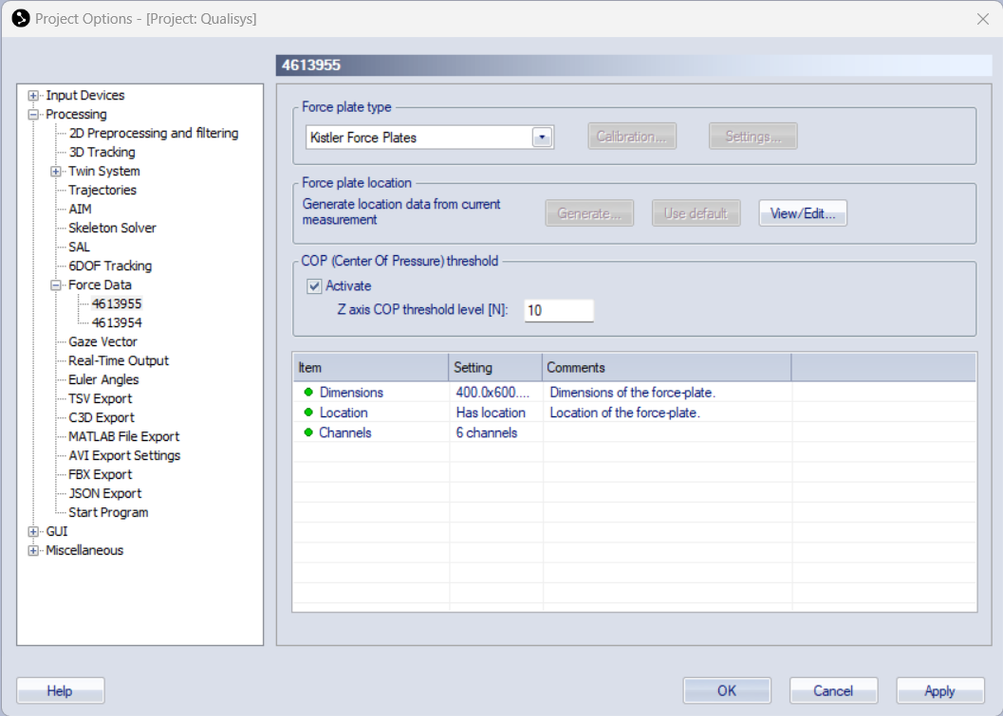Select Skeleton Solver in the tree

point(112,229)
